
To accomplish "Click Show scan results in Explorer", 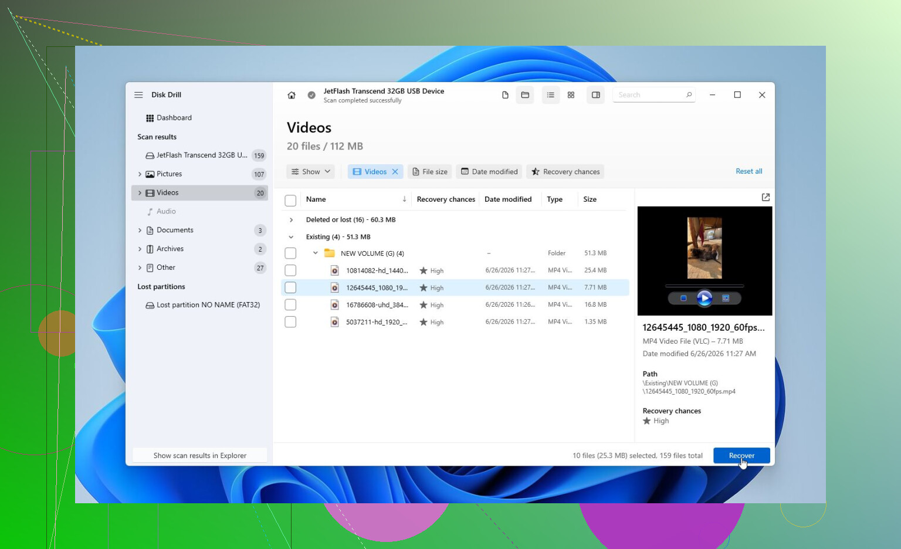I will pyautogui.click(x=200, y=456).
